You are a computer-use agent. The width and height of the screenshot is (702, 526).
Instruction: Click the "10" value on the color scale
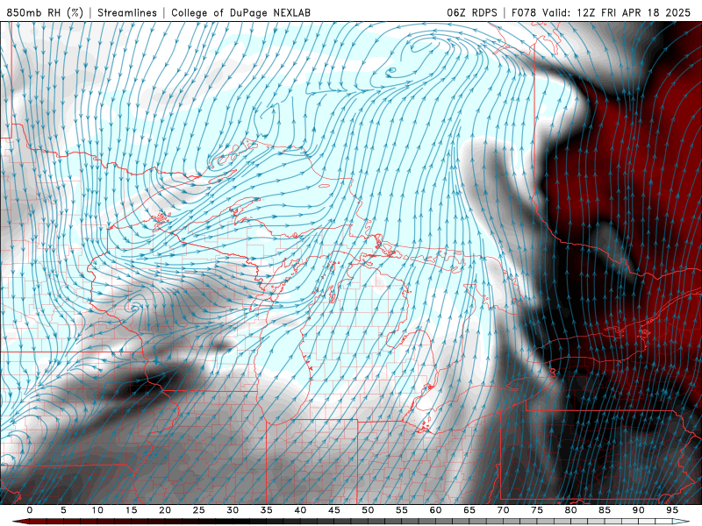(x=97, y=510)
